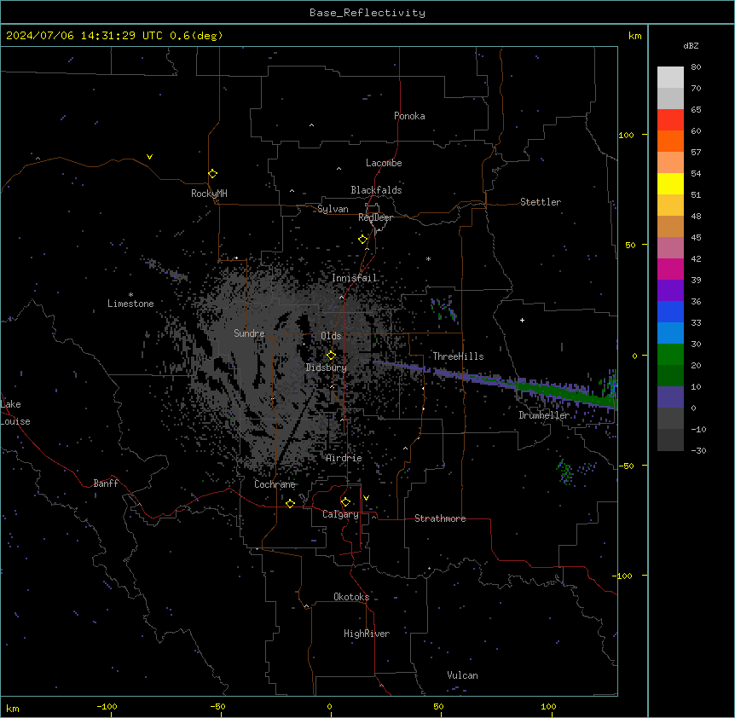This screenshot has height=718, width=735.
Task: Select the white plus marker north of Drumheller
Action: click(522, 320)
